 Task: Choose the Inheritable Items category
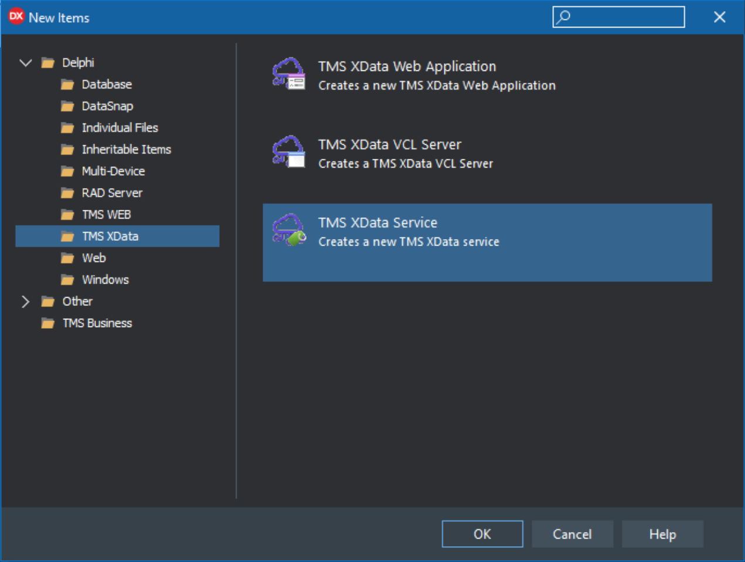pos(126,149)
